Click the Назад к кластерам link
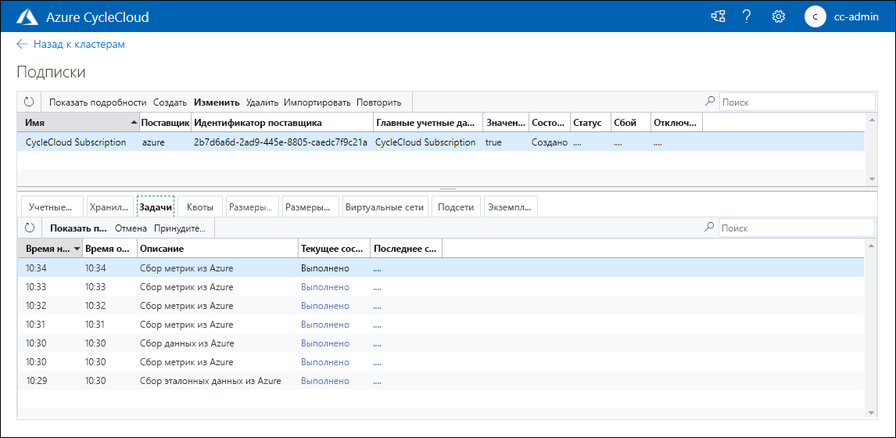Image resolution: width=896 pixels, height=438 pixels. [x=79, y=45]
